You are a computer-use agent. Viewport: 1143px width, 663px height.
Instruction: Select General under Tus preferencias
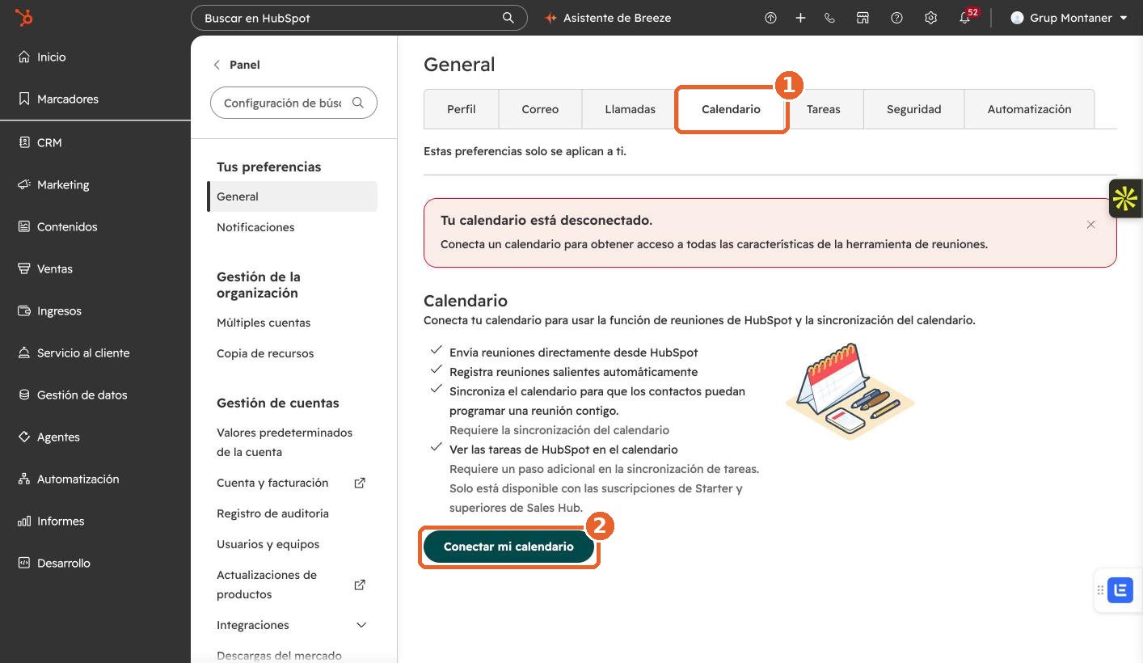tap(293, 196)
